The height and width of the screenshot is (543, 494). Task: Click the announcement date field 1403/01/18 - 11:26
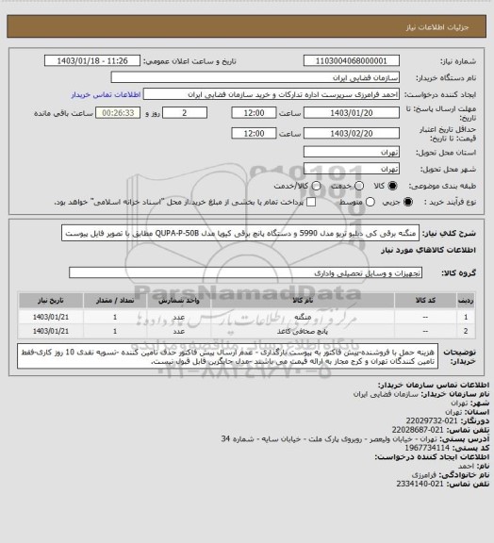[x=92, y=60]
